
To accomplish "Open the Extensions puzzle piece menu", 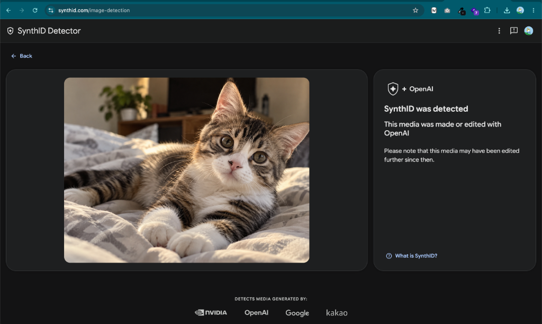I will click(x=487, y=10).
